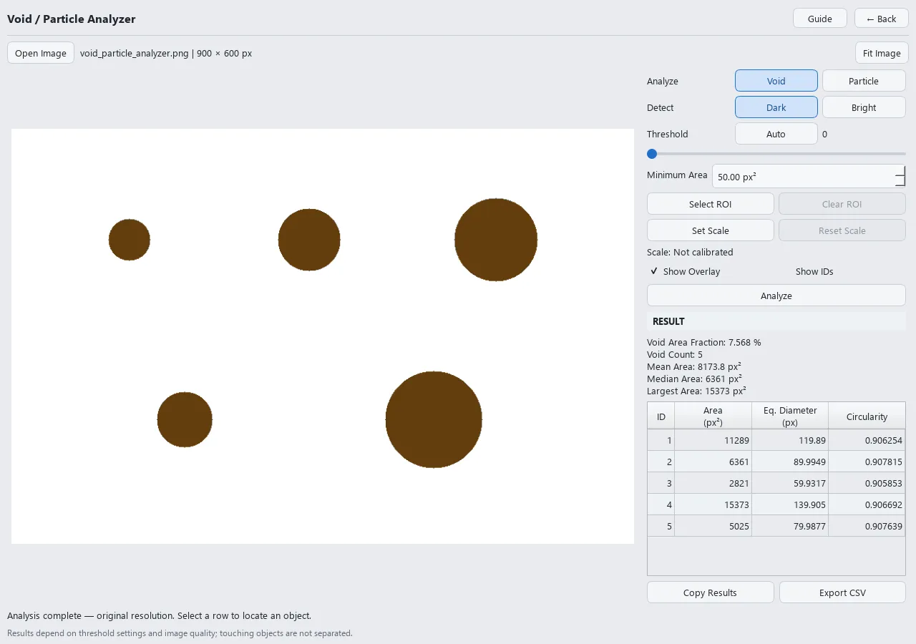Switch analysis mode to Particle
916x644 pixels.
(x=864, y=81)
